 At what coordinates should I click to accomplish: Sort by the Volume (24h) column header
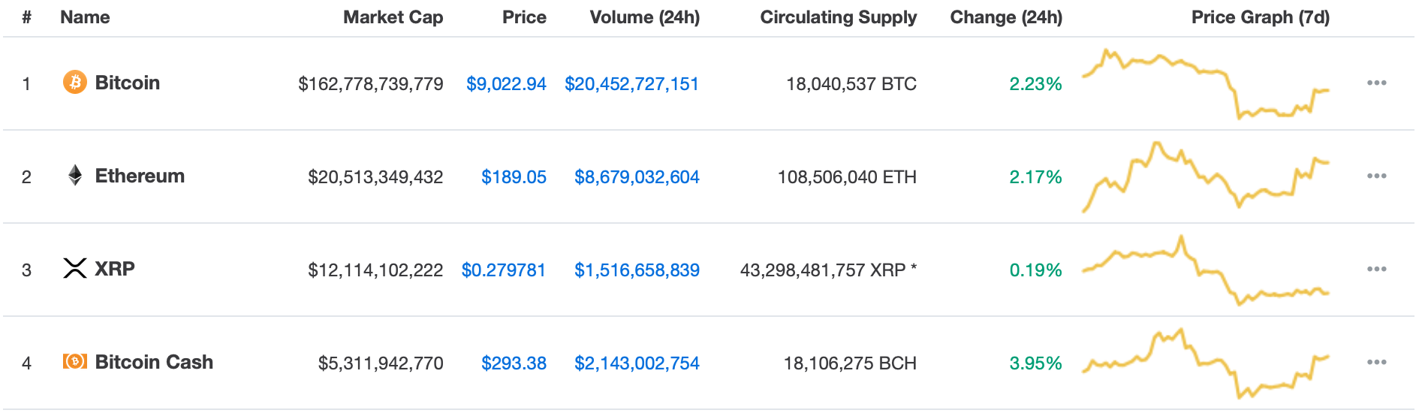click(x=645, y=17)
